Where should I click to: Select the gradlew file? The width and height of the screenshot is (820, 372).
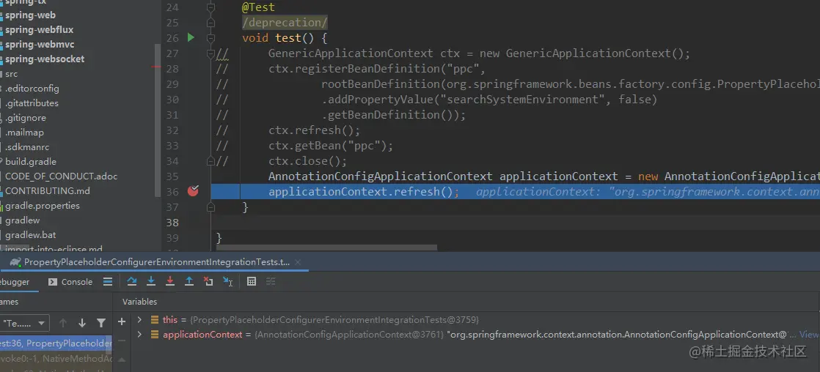(x=23, y=220)
